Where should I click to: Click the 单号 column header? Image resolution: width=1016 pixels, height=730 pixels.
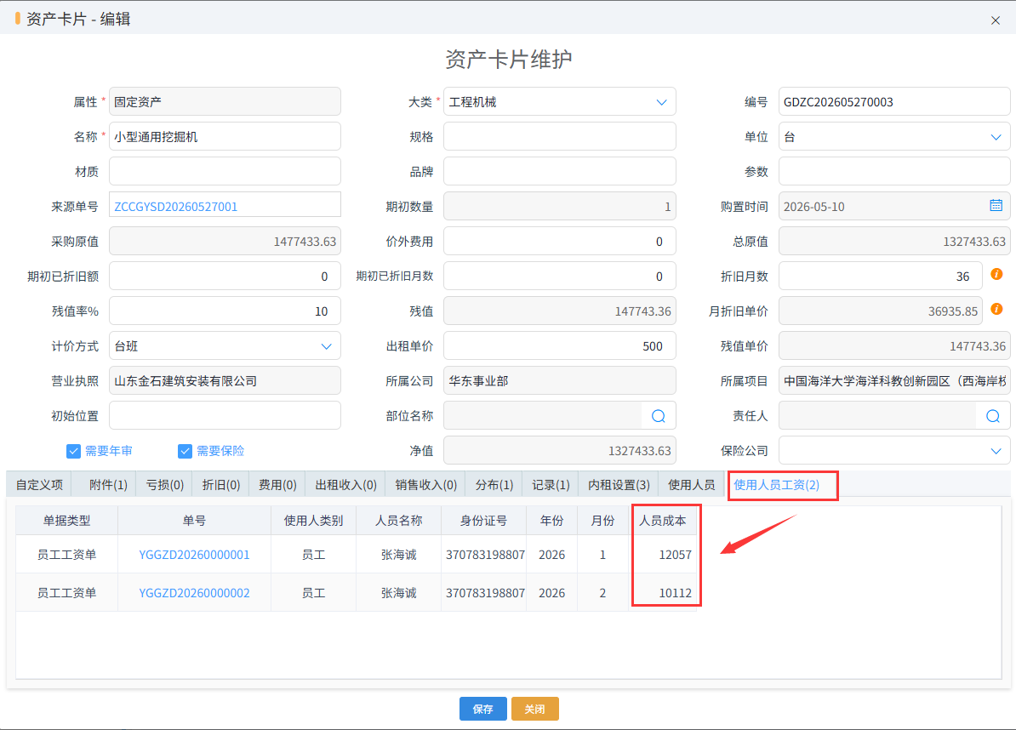(x=194, y=521)
